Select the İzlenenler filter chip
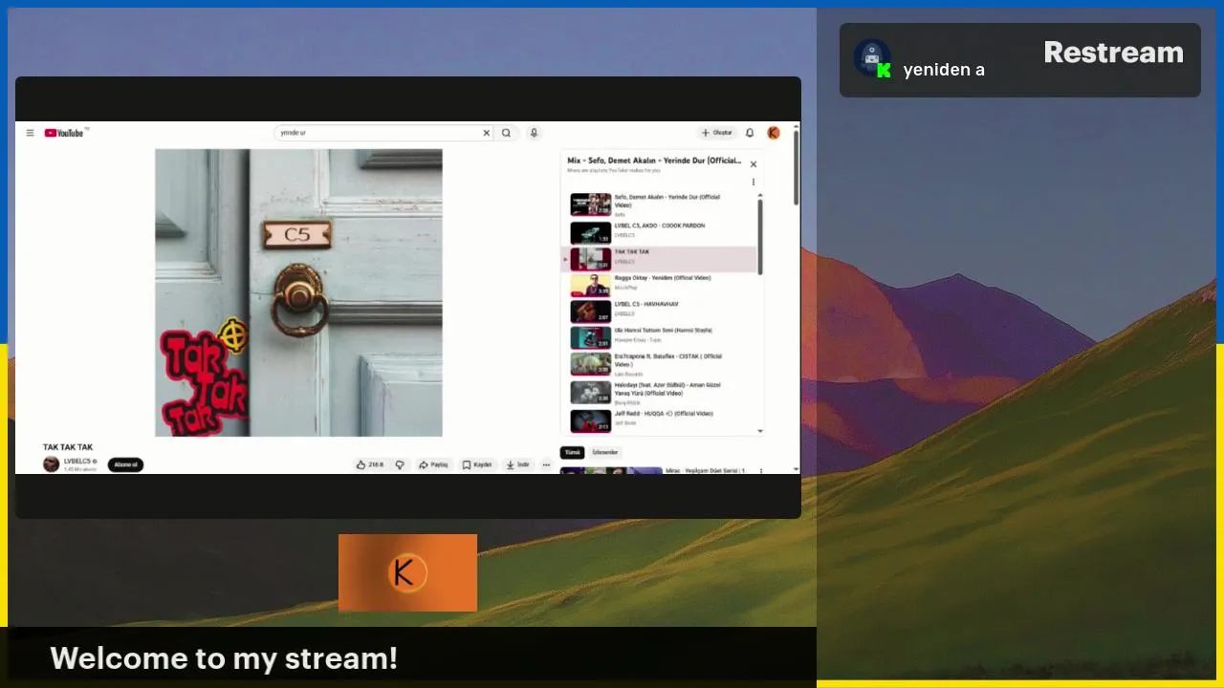Screen dimensions: 1224x688 tap(605, 452)
